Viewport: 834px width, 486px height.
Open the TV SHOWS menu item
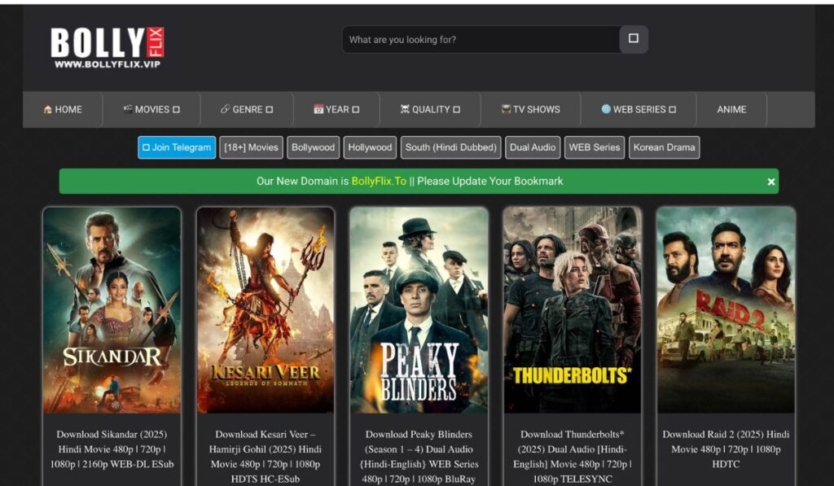pos(531,110)
